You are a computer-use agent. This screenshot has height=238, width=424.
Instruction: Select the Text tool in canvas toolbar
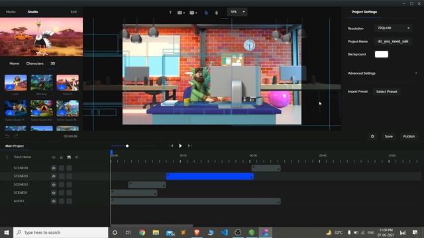coord(170,13)
